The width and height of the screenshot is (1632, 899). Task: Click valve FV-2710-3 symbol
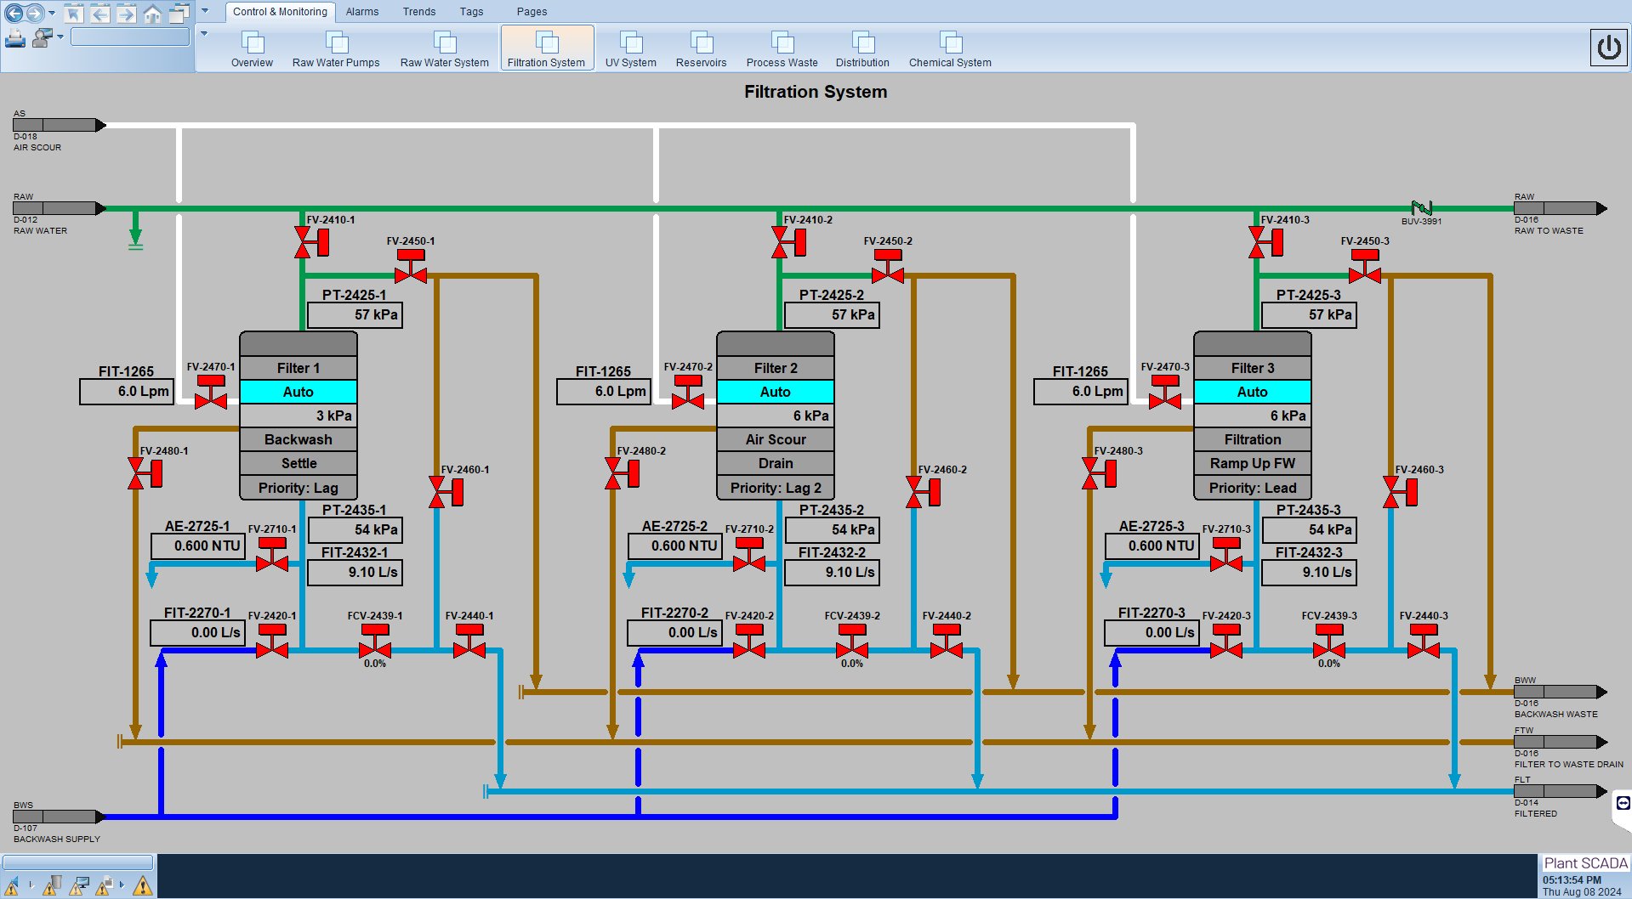pyautogui.click(x=1226, y=554)
